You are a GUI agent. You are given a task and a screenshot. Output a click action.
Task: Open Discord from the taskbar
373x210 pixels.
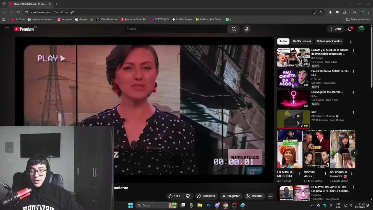[217, 205]
